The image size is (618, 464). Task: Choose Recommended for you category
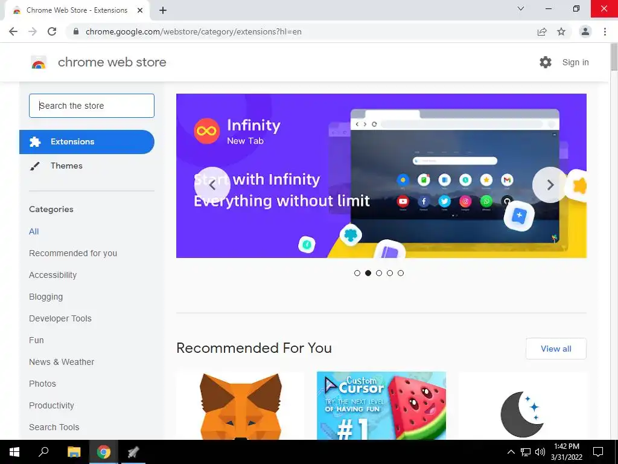pyautogui.click(x=73, y=253)
